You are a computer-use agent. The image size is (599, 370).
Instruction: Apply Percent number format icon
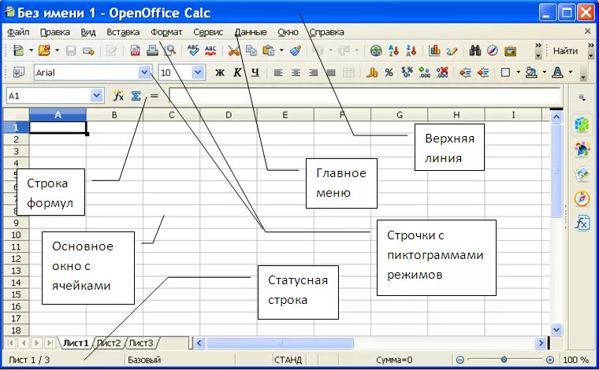[x=389, y=72]
